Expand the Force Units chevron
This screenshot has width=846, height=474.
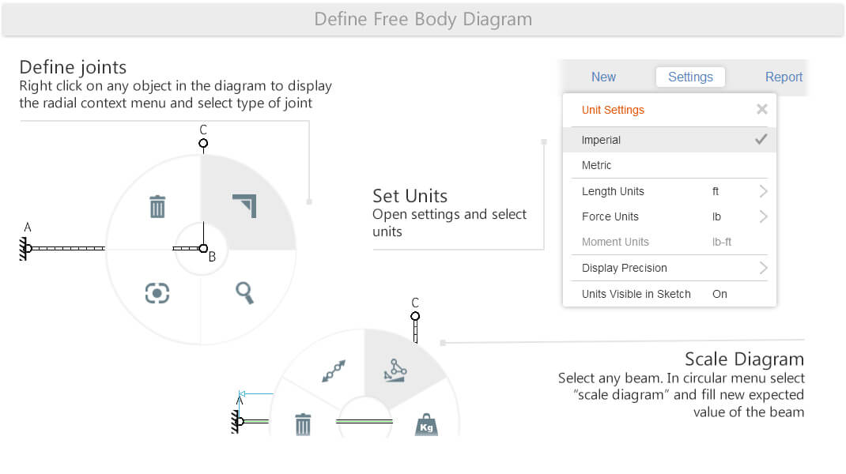(763, 216)
